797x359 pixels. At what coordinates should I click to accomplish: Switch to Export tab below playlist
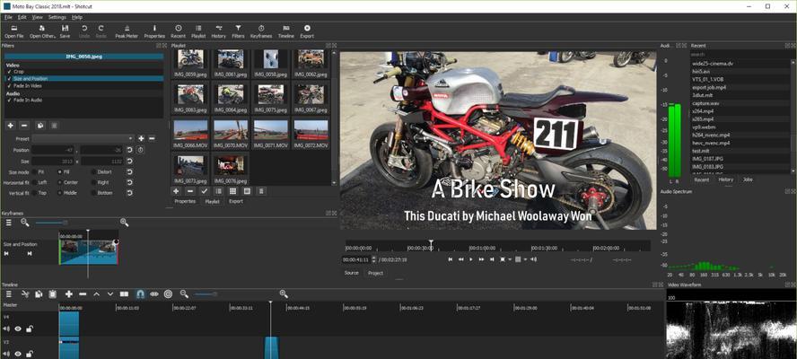pos(236,201)
